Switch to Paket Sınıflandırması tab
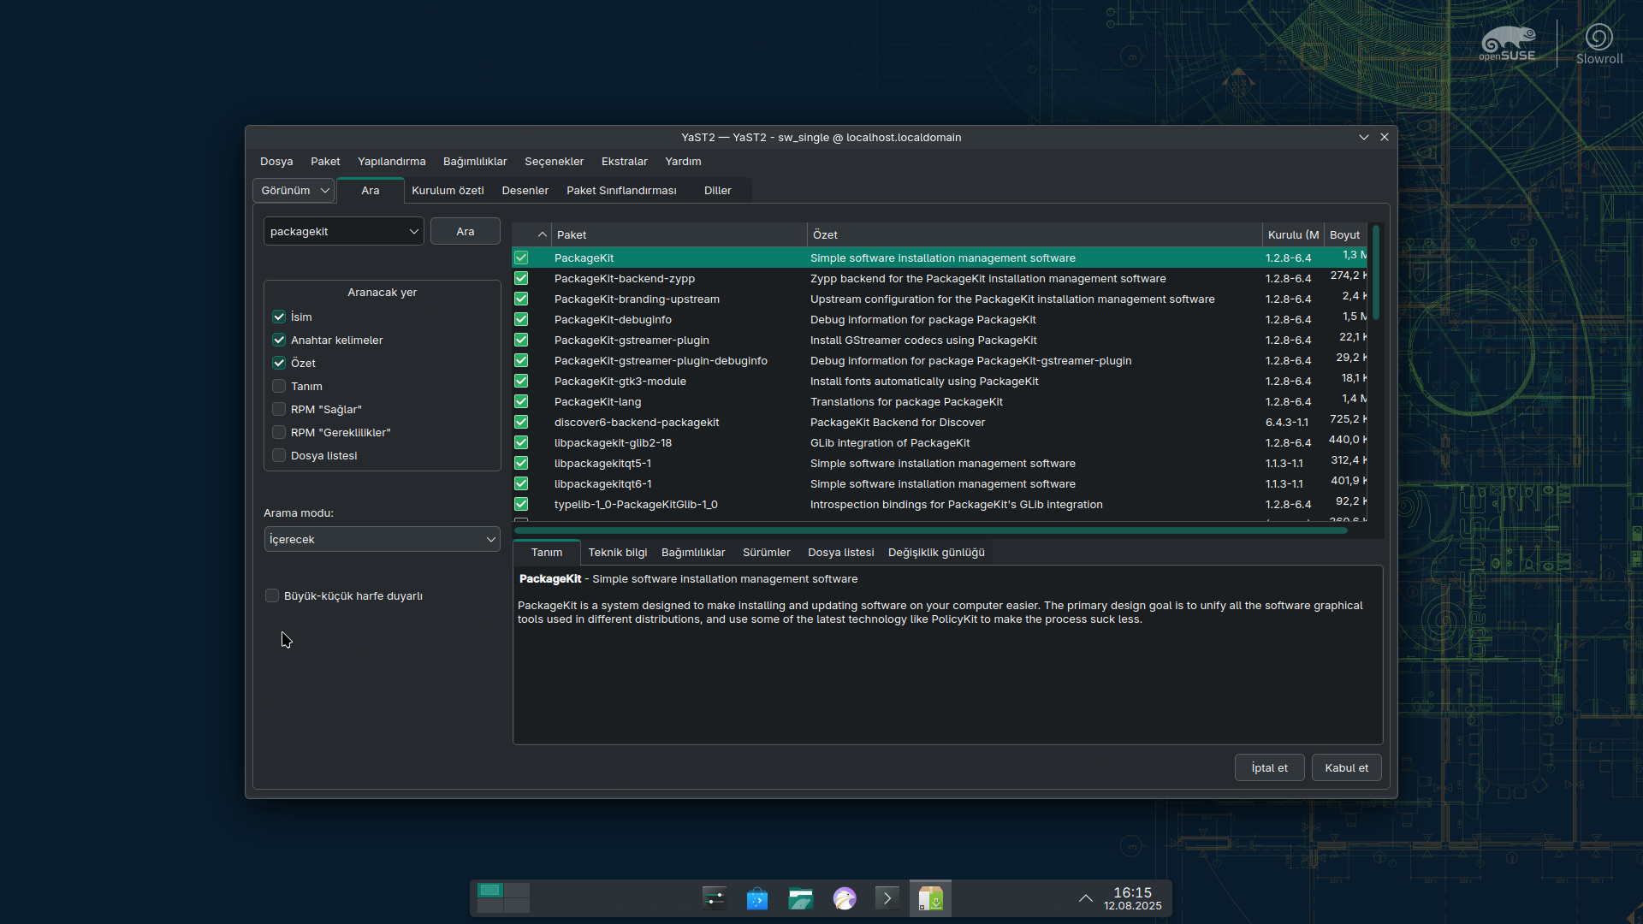 621,190
